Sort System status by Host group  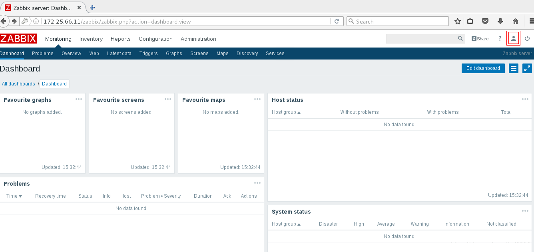tap(286, 224)
